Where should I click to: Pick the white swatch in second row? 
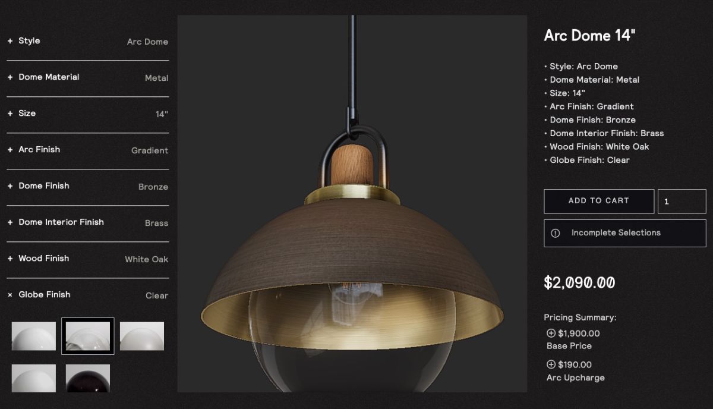[34, 378]
